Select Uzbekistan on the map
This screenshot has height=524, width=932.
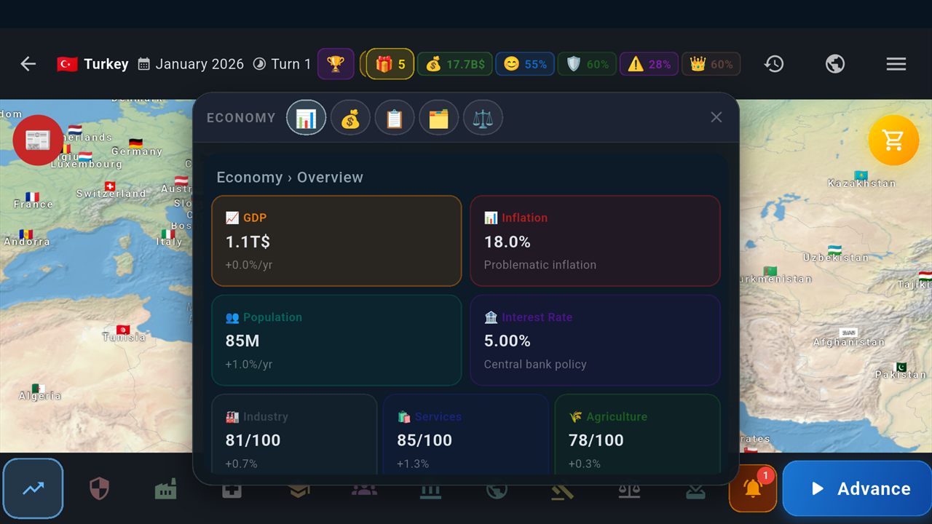(x=835, y=254)
